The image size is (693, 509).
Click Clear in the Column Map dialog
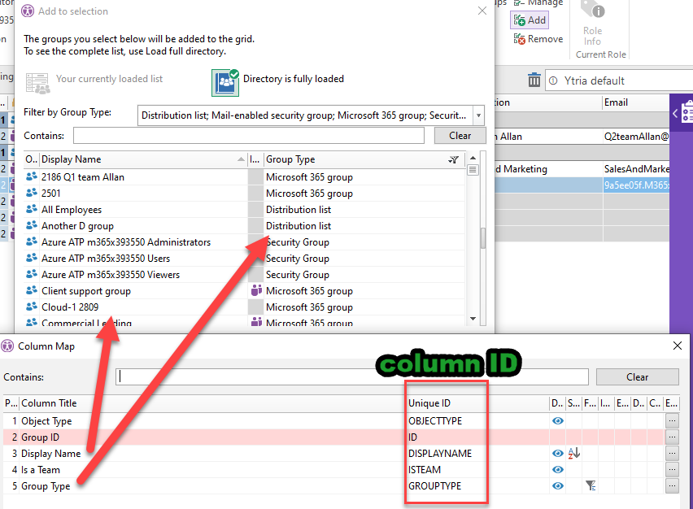[x=637, y=377]
